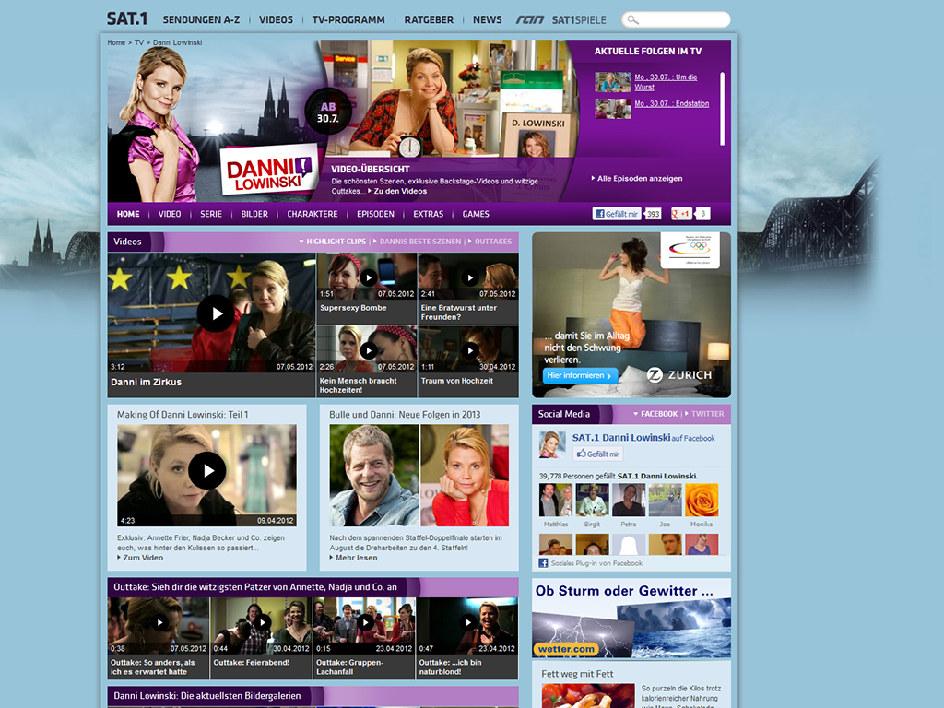Switch social media panel to Twitter

click(704, 414)
